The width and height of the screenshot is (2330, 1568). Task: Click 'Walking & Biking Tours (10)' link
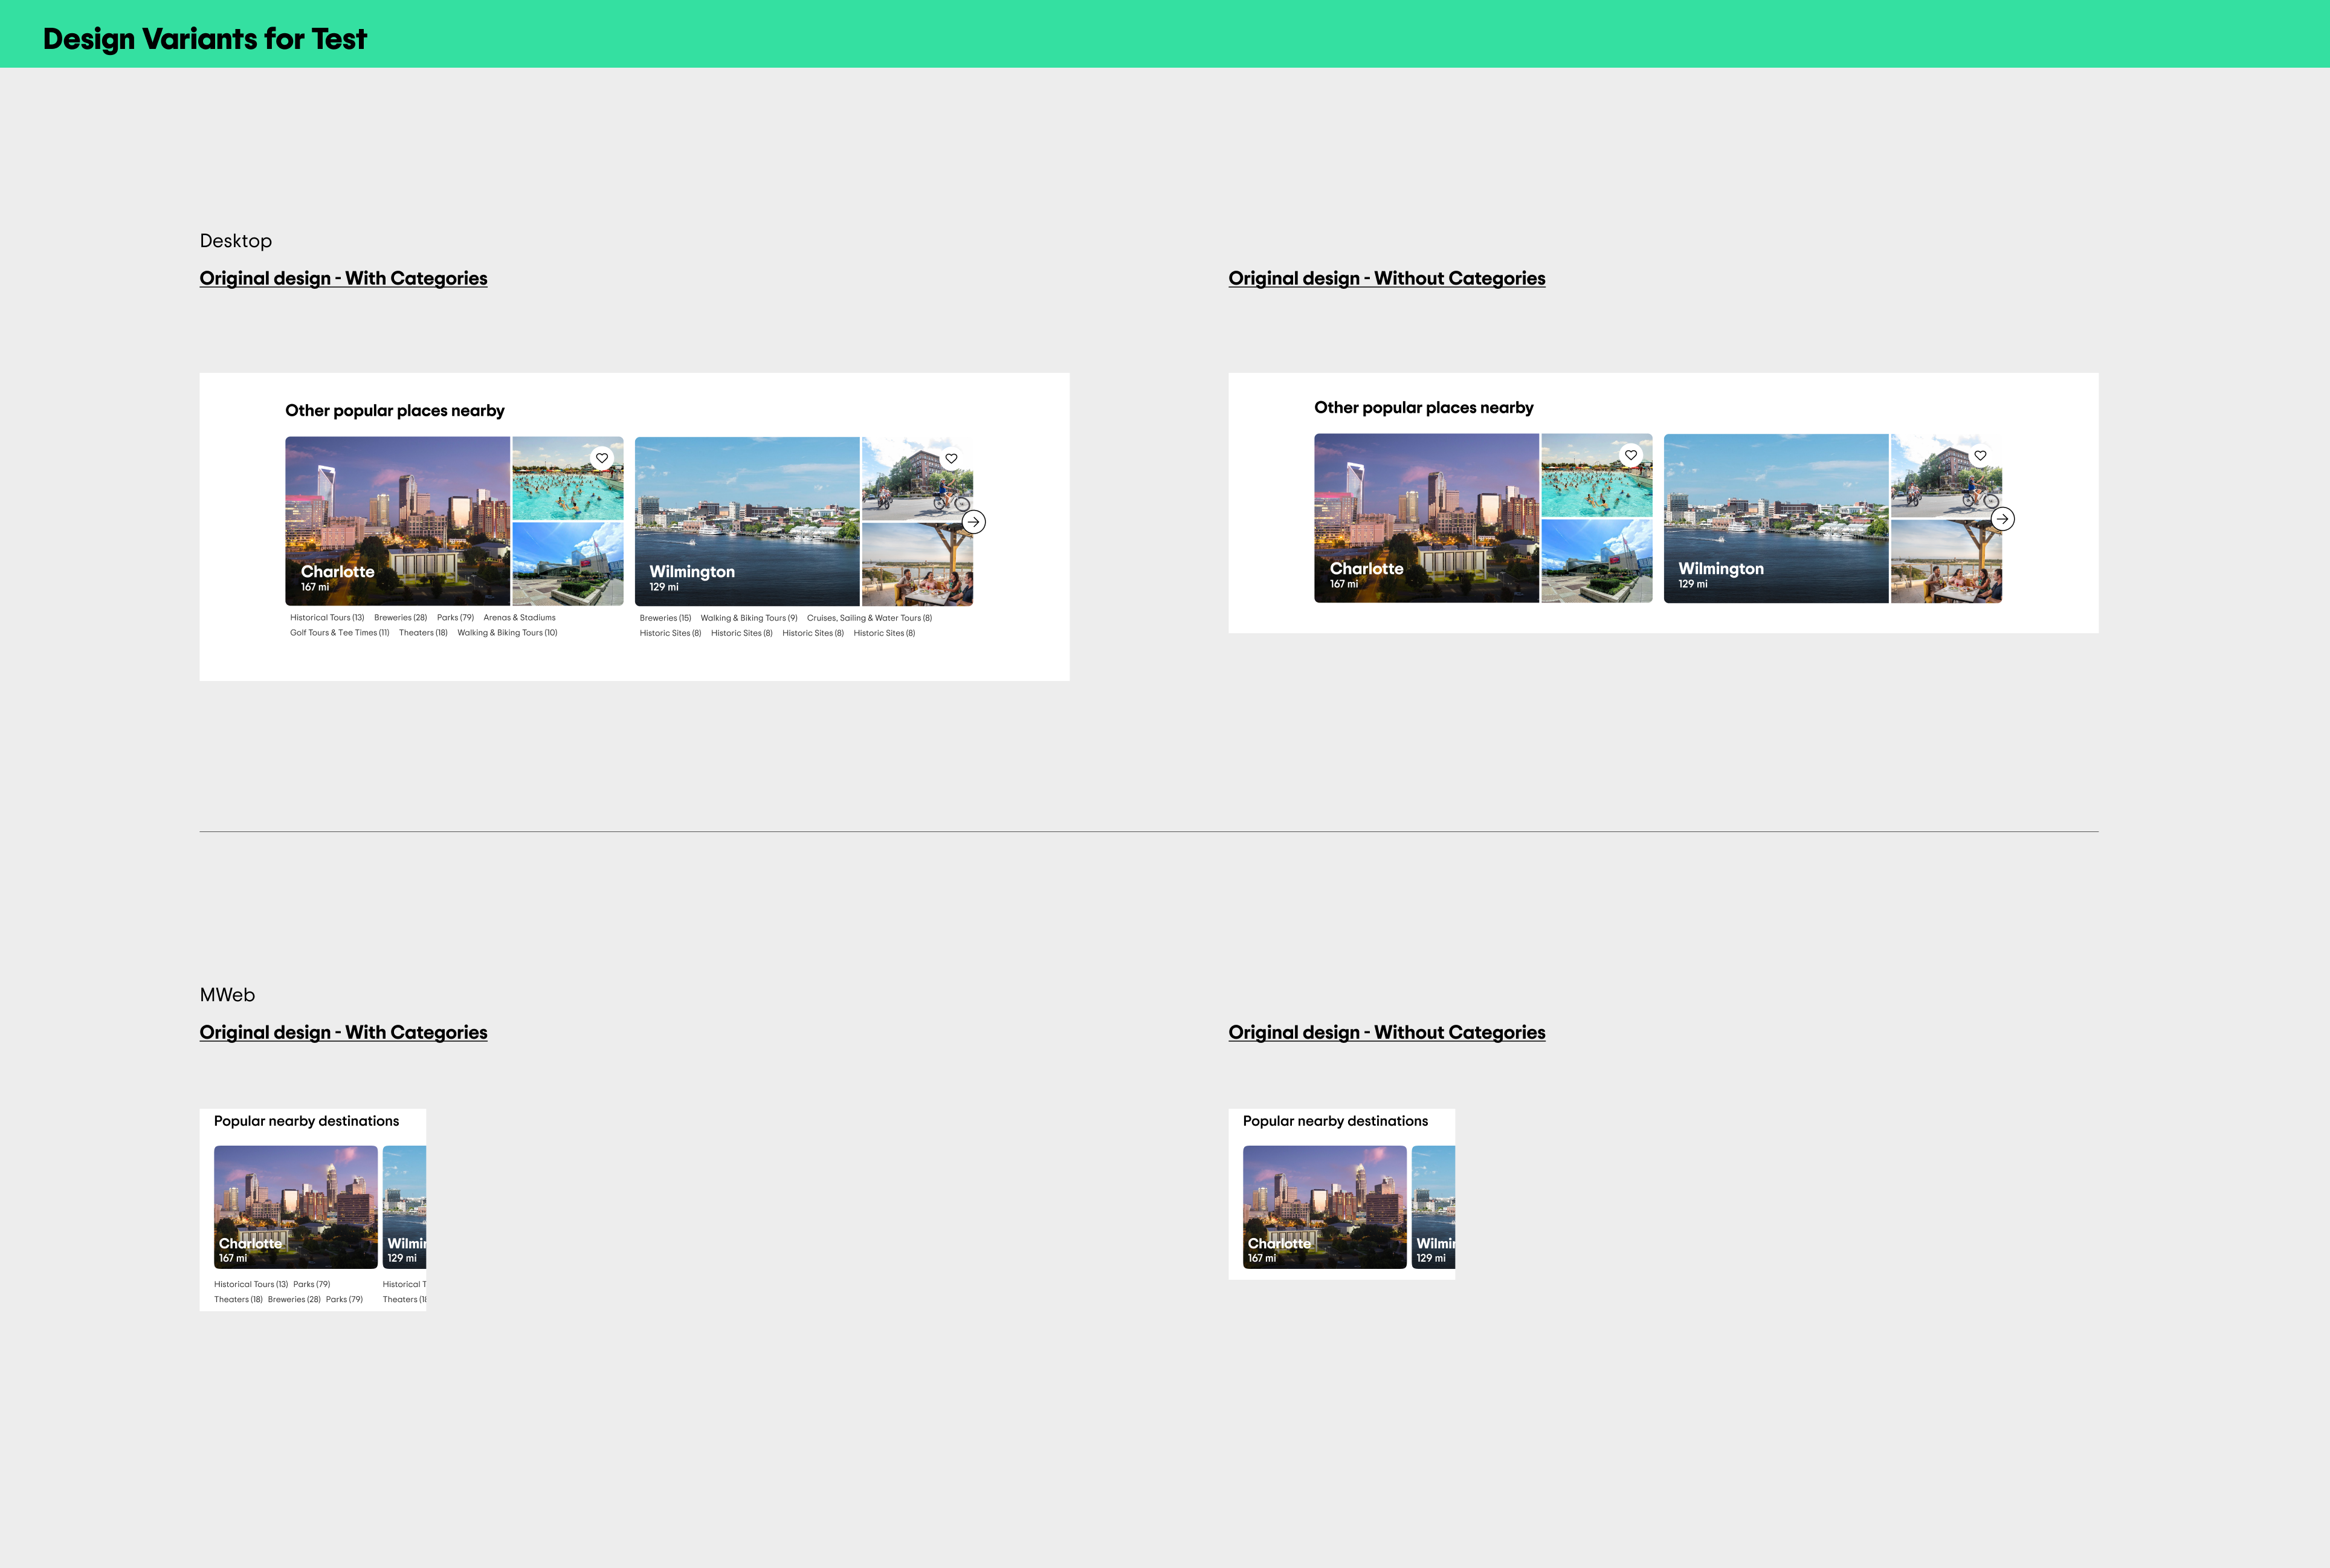[x=507, y=632]
